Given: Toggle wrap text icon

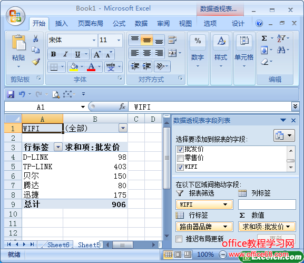Looking at the screenshot, I should pos(172,40).
